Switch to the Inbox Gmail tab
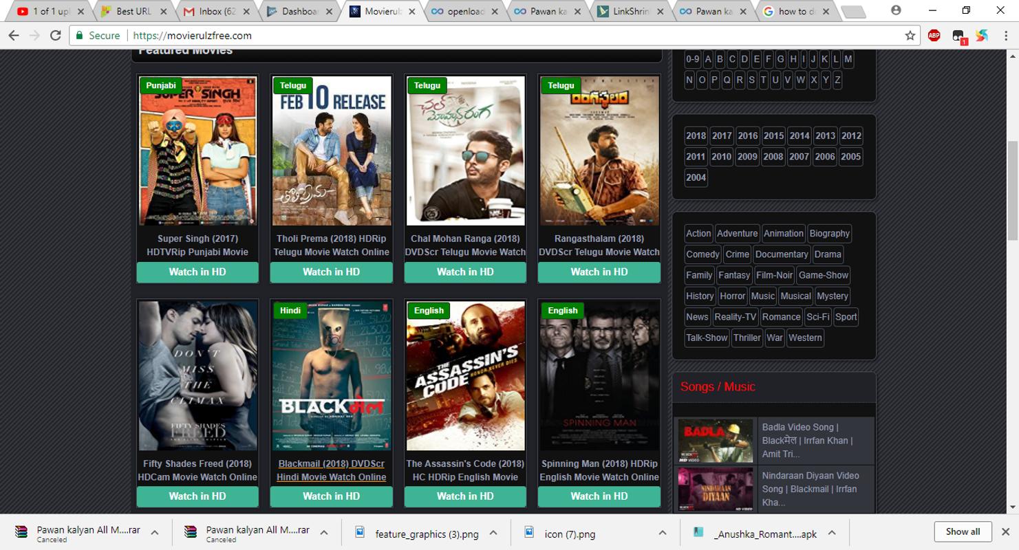Image resolution: width=1019 pixels, height=550 pixels. pos(217,11)
